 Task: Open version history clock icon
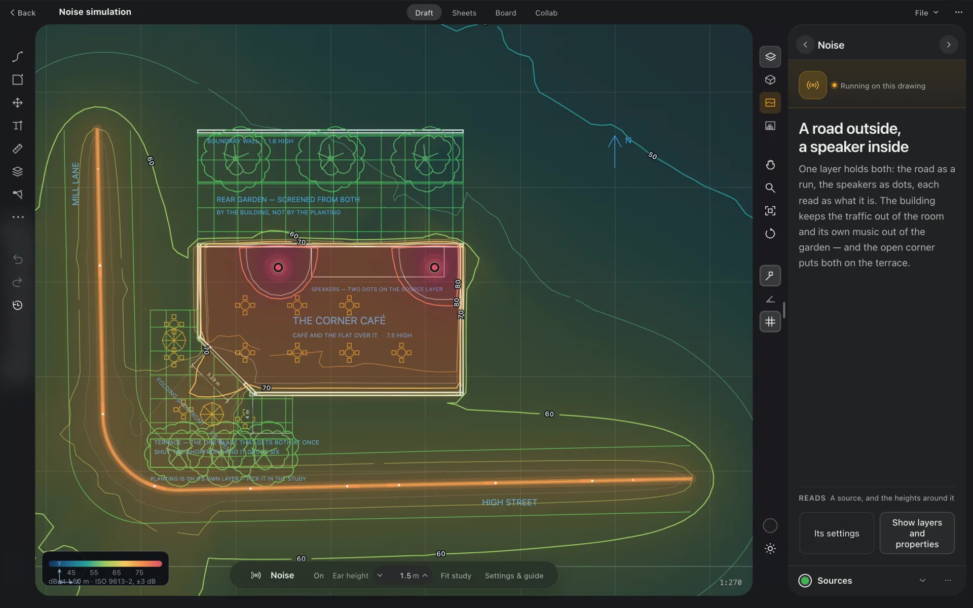tap(18, 305)
